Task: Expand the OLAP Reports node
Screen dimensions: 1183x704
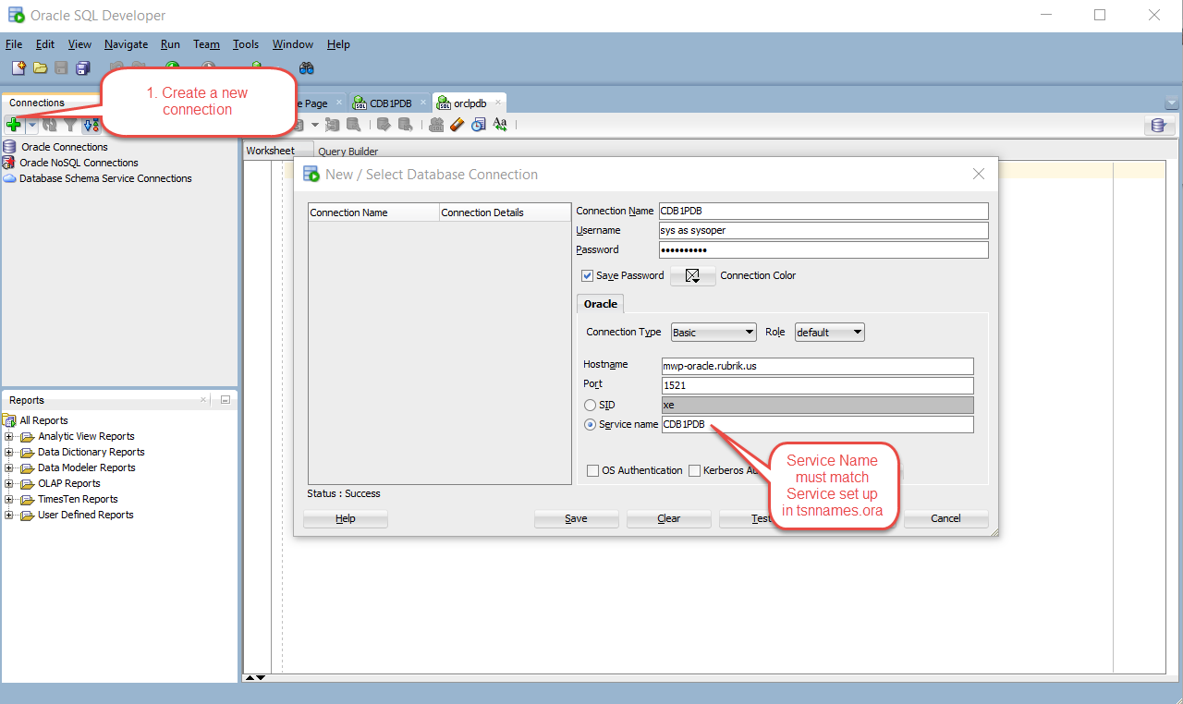Action: coord(9,483)
